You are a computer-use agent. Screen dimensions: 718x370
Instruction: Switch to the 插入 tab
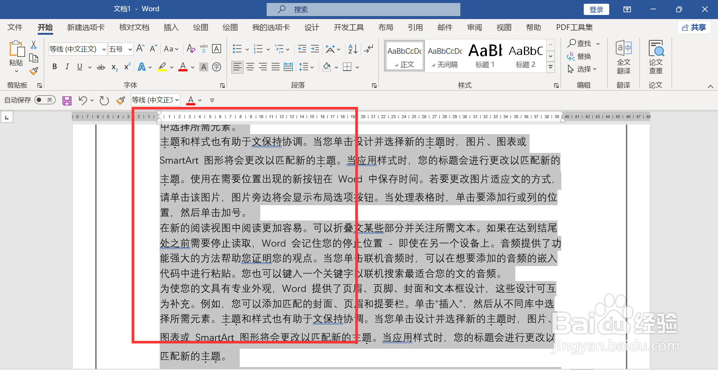(171, 27)
